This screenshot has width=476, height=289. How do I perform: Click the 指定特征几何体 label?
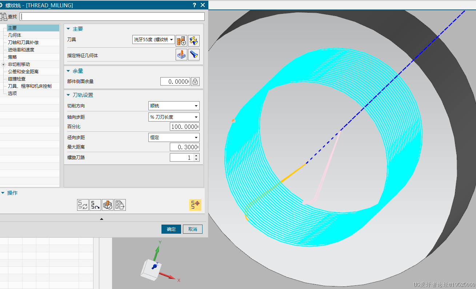point(83,56)
